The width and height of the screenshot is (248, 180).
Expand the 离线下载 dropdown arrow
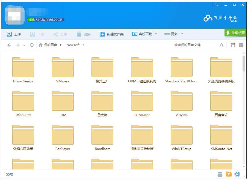156,34
